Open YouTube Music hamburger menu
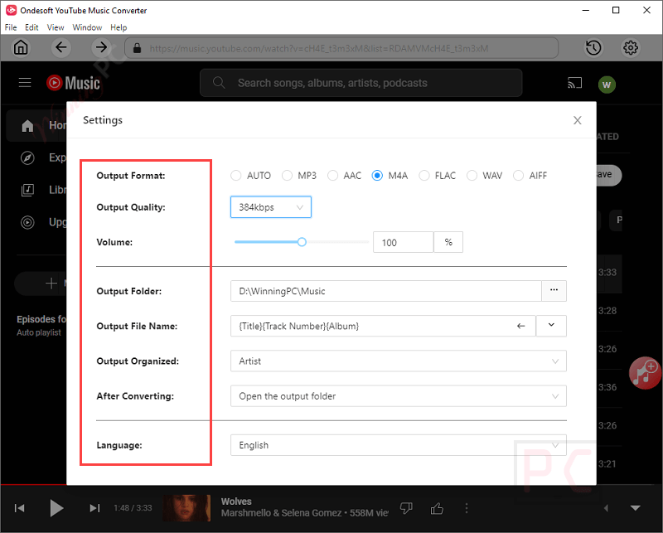 point(25,83)
